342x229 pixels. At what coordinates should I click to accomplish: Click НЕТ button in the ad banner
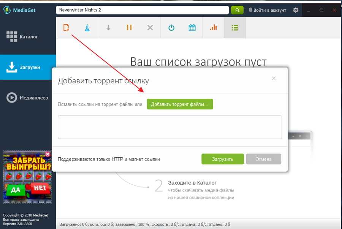click(x=40, y=188)
